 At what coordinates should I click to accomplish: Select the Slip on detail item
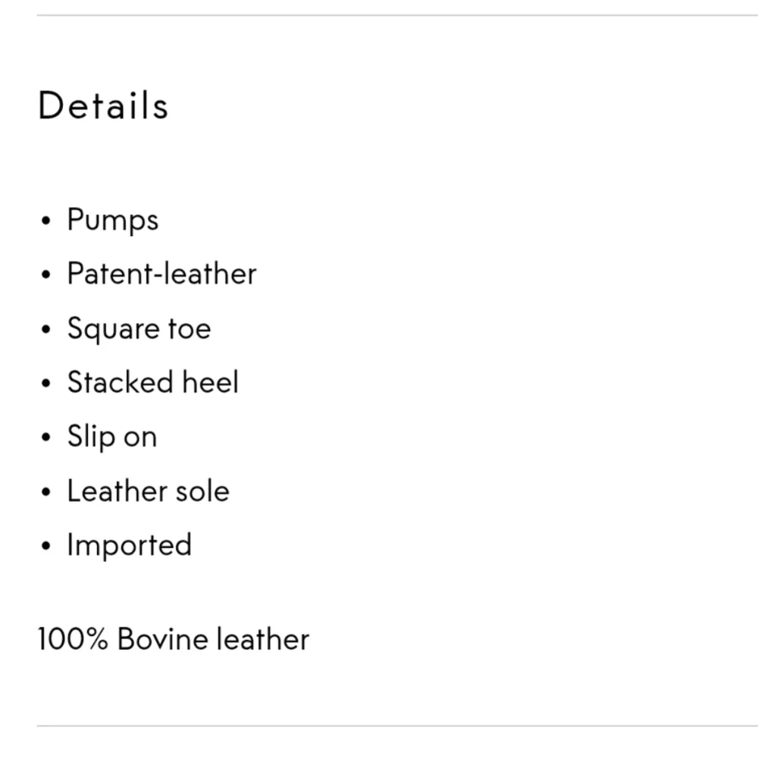[x=112, y=437]
